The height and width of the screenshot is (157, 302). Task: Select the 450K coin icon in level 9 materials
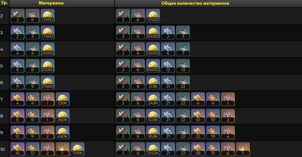pos(62,132)
